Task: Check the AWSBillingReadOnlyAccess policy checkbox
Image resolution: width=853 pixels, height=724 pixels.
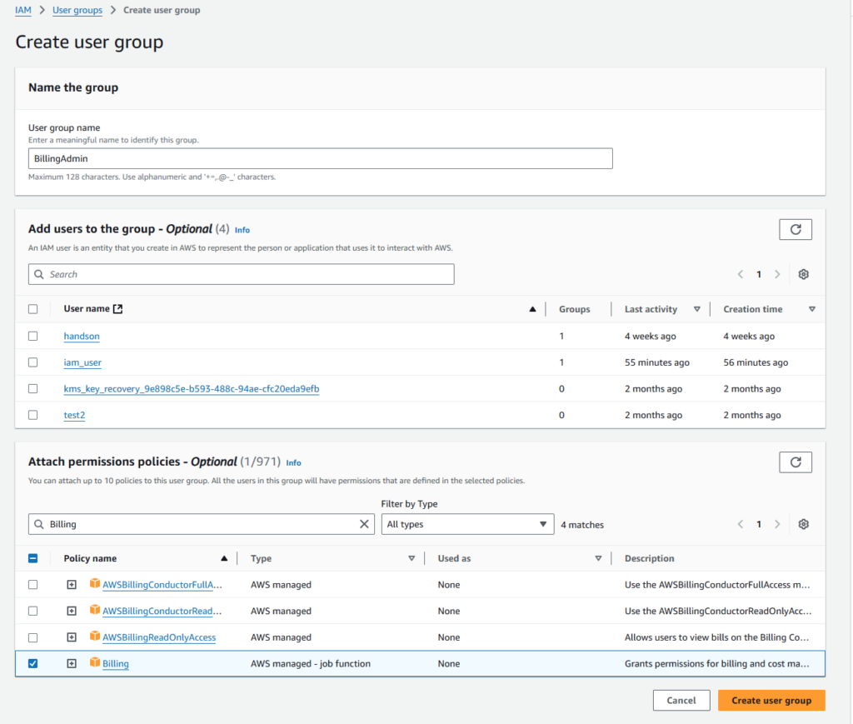Action: 33,637
